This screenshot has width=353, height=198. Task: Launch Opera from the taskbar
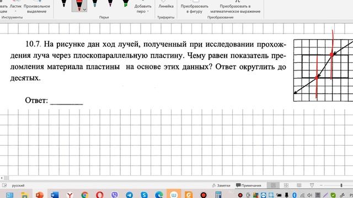[x=100, y=195]
